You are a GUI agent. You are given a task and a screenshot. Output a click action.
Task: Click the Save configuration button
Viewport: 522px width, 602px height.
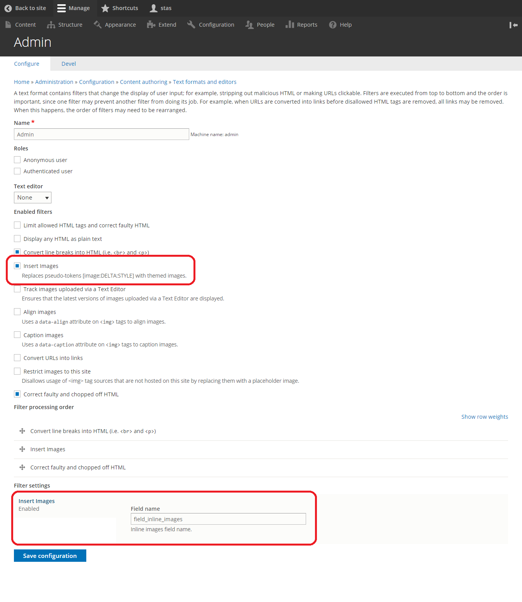pyautogui.click(x=50, y=556)
